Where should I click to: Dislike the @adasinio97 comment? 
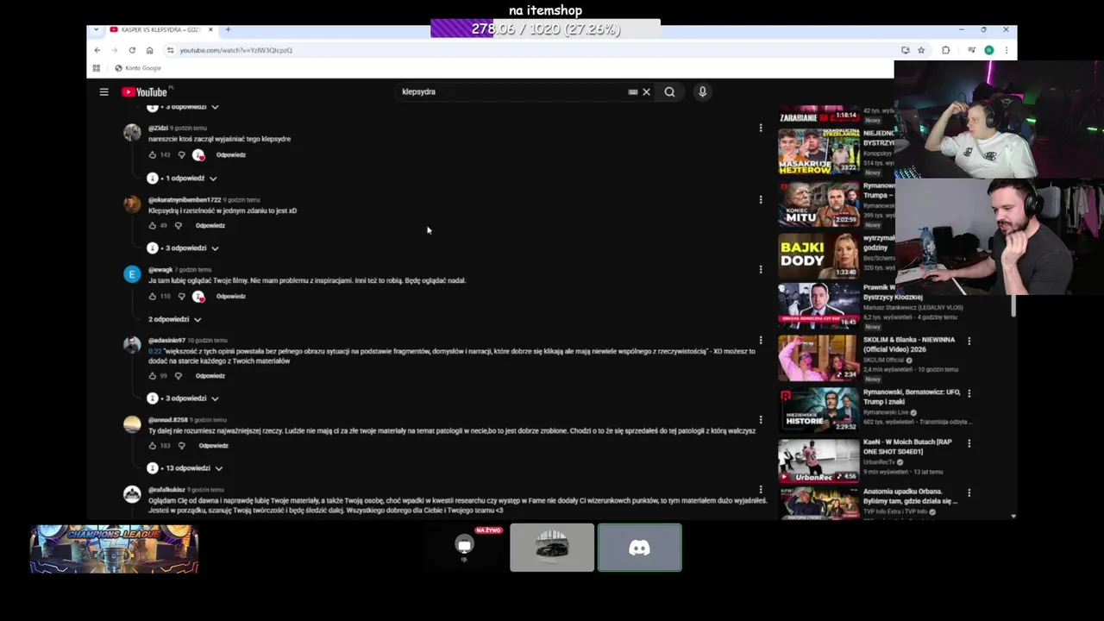tap(178, 376)
